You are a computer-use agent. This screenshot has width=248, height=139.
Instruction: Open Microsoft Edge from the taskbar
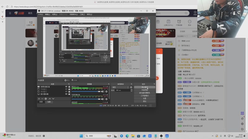coord(127,136)
